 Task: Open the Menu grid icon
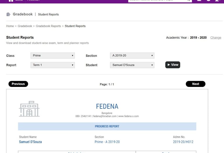[11, 1]
